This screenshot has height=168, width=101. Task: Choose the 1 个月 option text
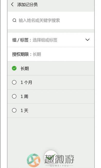pos(26,82)
